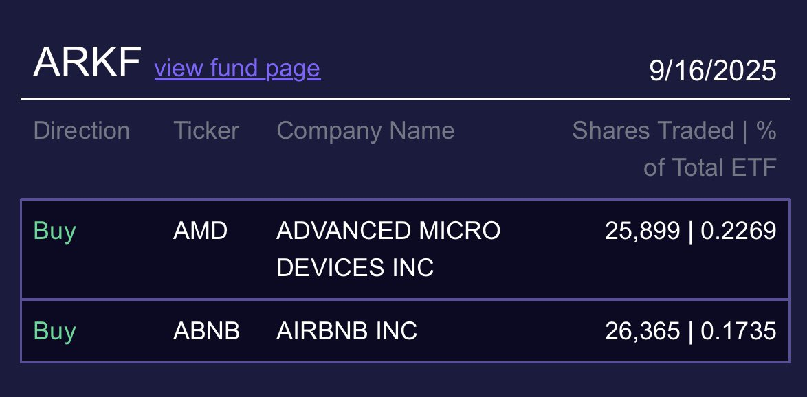Click the ARKF fund heading
The image size is (807, 397).
pyautogui.click(x=87, y=63)
